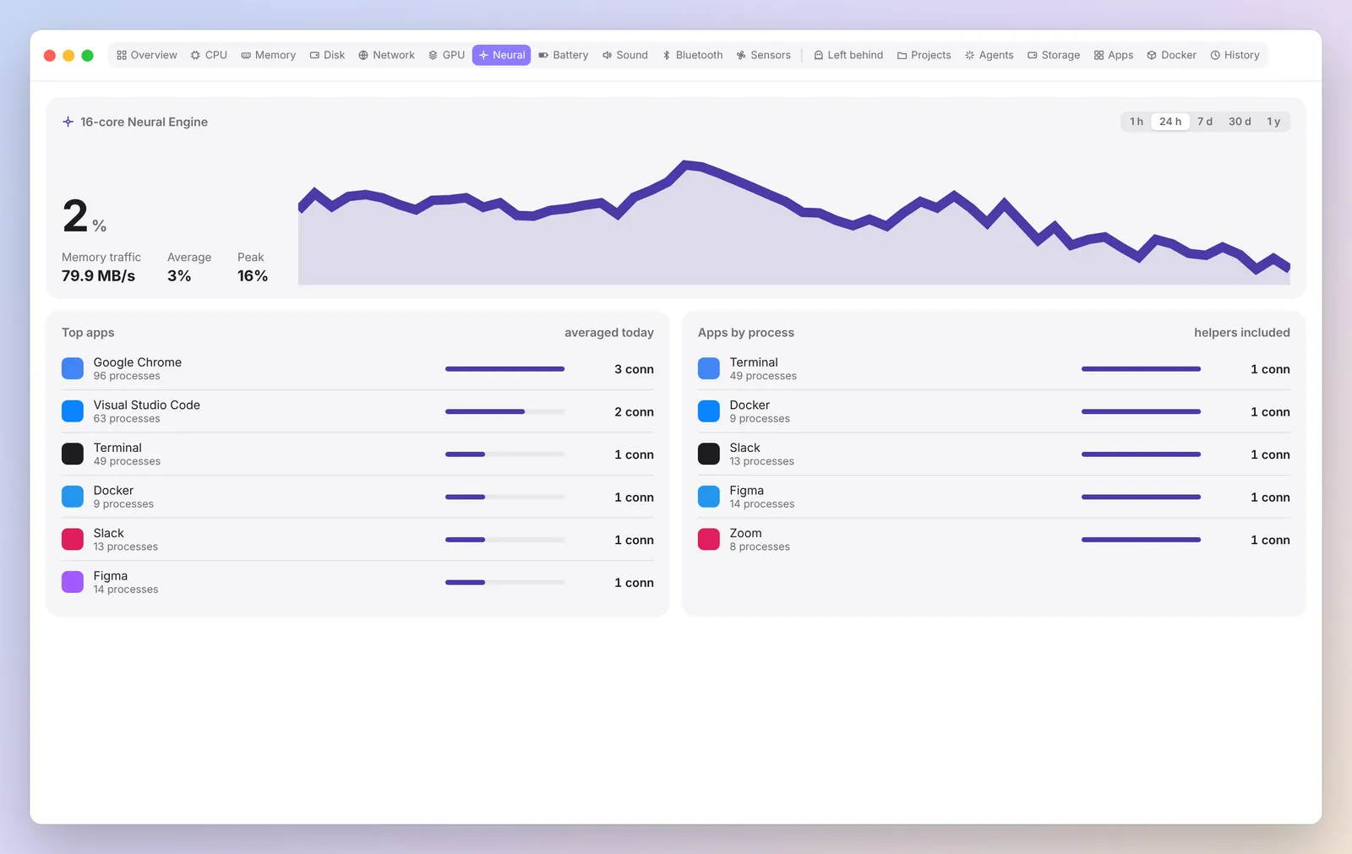Open the Left behind tab

(848, 55)
